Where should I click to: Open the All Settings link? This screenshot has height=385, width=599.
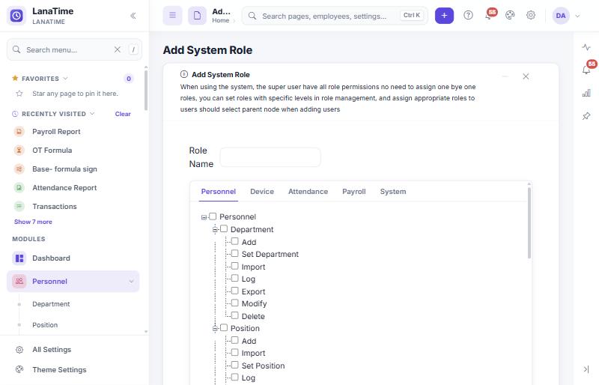point(52,350)
